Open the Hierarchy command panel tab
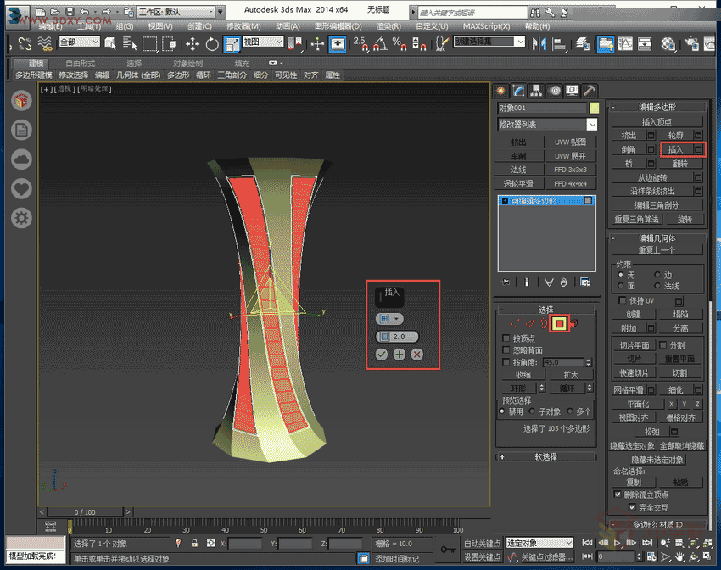The height and width of the screenshot is (570, 721). click(x=536, y=91)
